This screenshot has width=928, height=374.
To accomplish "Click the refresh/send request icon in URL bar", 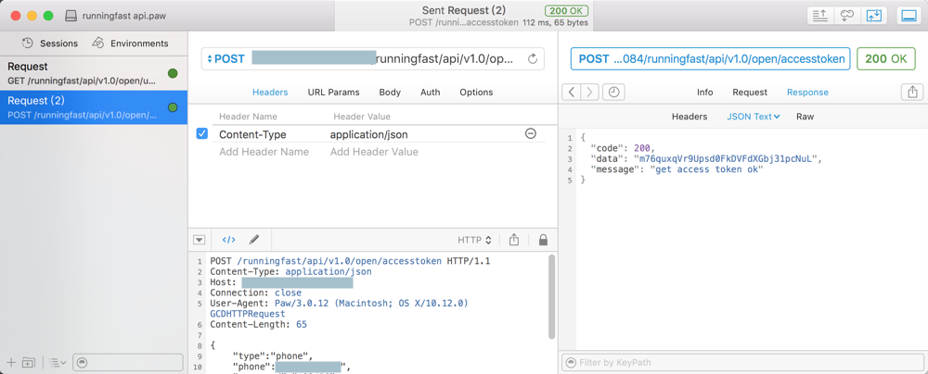I will point(533,58).
